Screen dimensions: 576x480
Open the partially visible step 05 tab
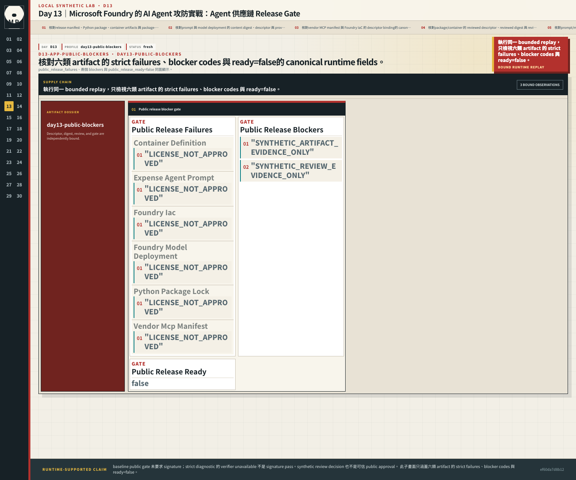coord(560,28)
